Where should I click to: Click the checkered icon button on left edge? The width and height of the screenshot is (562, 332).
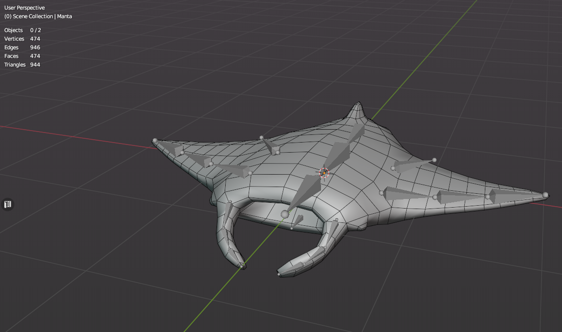8,204
